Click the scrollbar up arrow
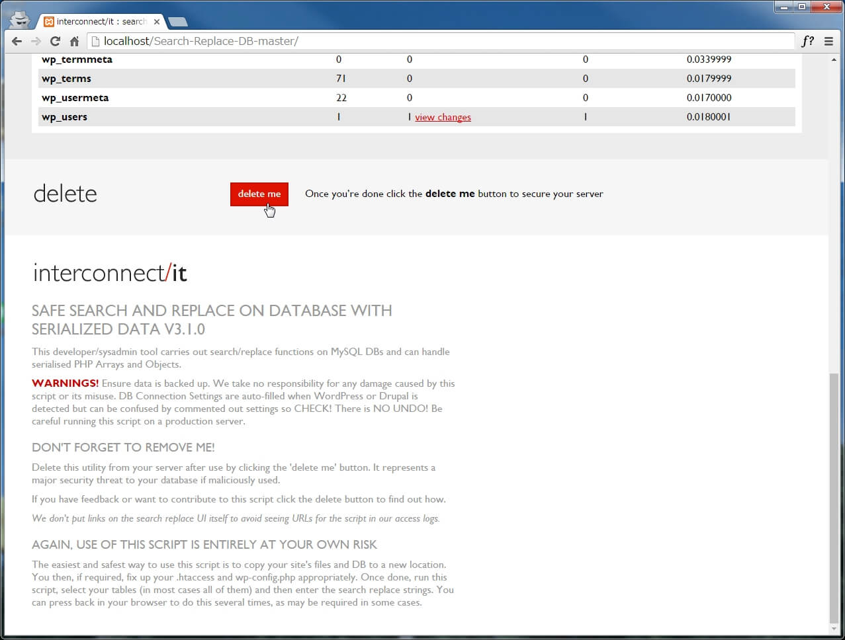845x640 pixels. point(833,60)
